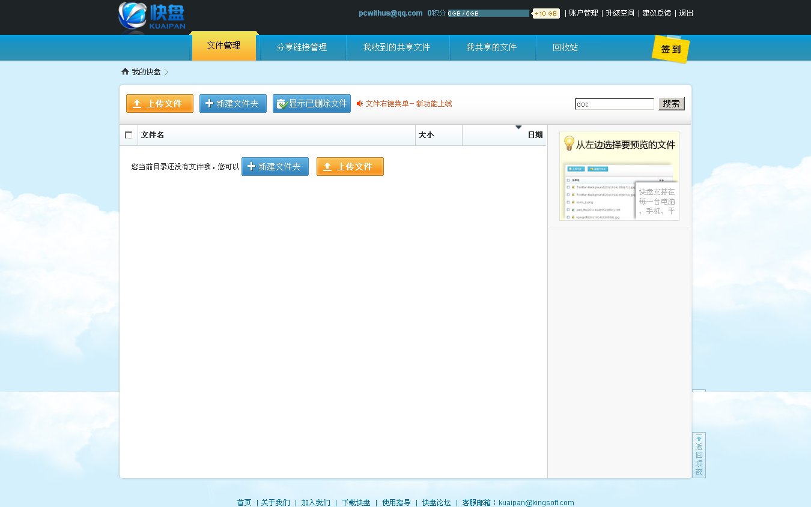Switch to 我共享的文件 tab
The width and height of the screenshot is (811, 507).
click(491, 47)
